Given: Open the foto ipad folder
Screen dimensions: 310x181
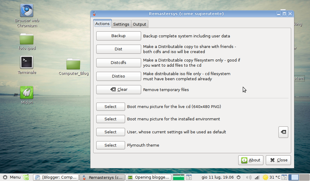Looking at the screenshot, I should point(27,39).
